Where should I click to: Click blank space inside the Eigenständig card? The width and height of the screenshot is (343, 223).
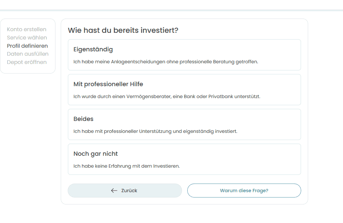pos(232,50)
